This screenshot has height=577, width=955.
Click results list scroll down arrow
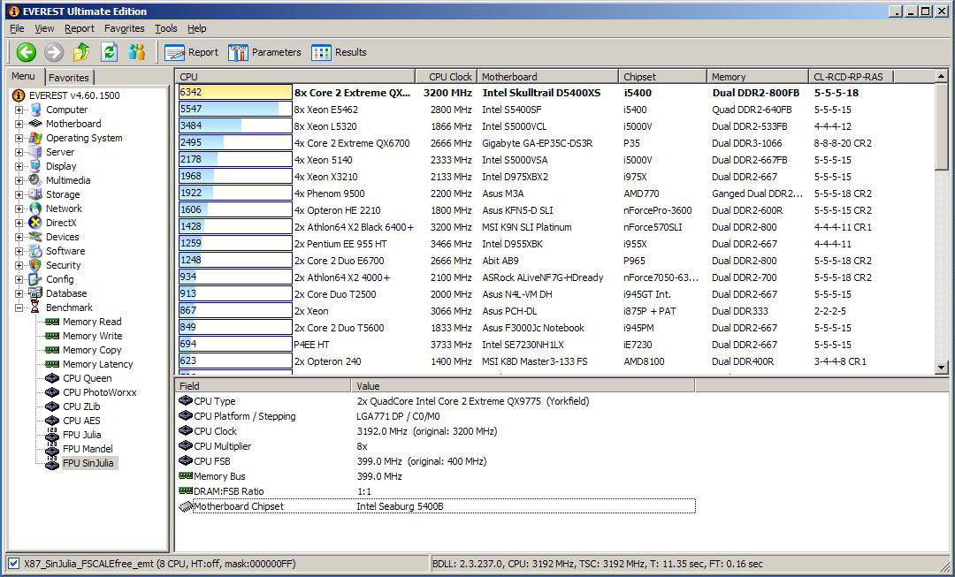[x=941, y=368]
